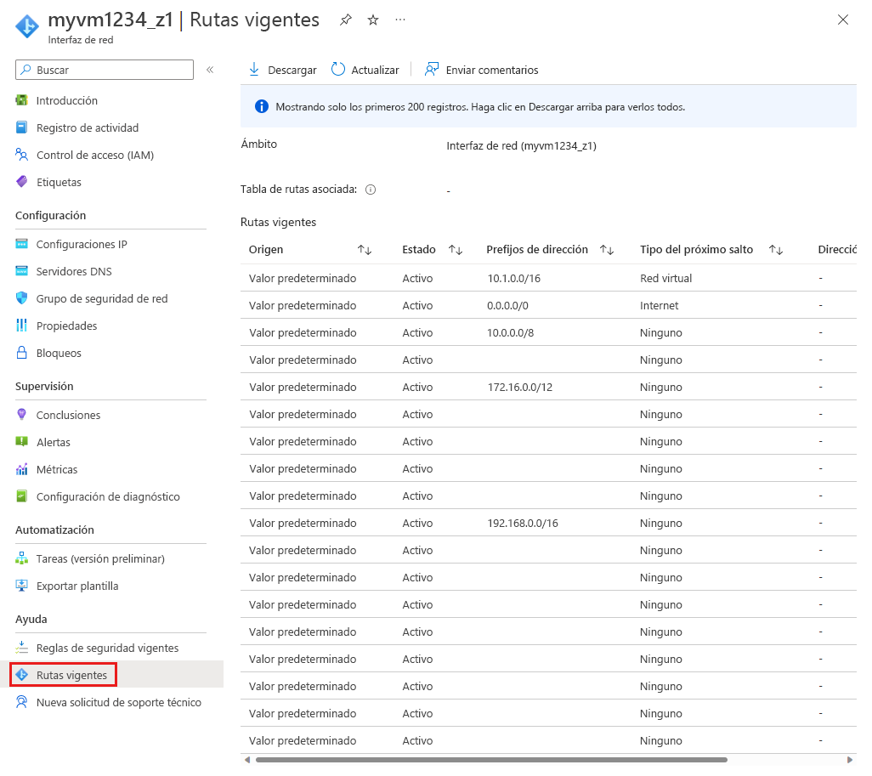Open Servidores DNS settings
Viewport: 872px width, 776px height.
[x=72, y=270]
